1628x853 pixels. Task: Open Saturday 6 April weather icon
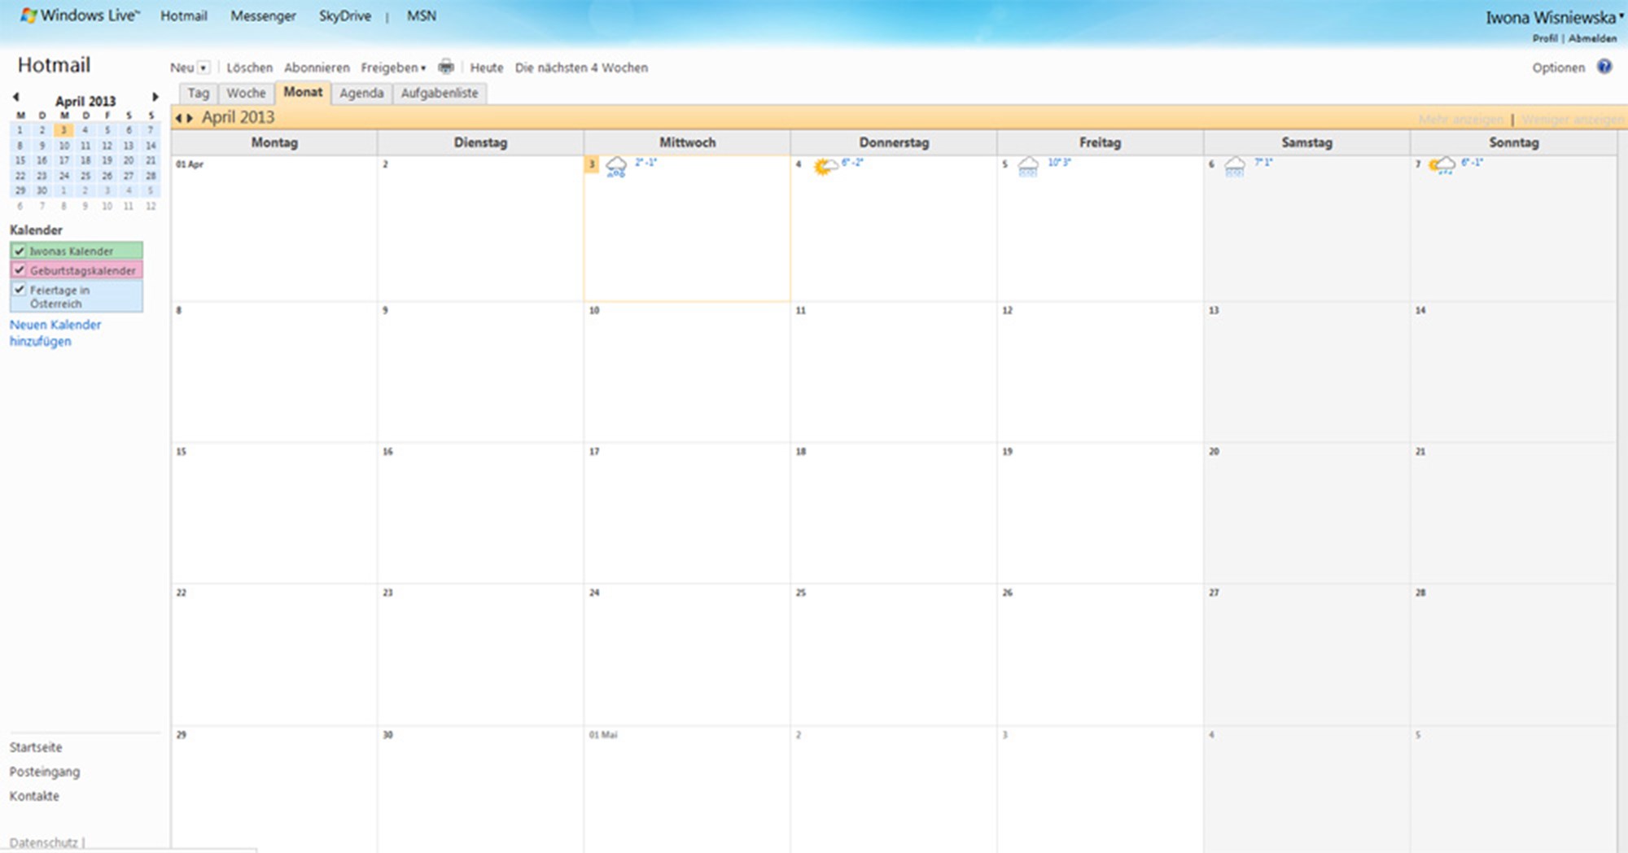[1235, 167]
